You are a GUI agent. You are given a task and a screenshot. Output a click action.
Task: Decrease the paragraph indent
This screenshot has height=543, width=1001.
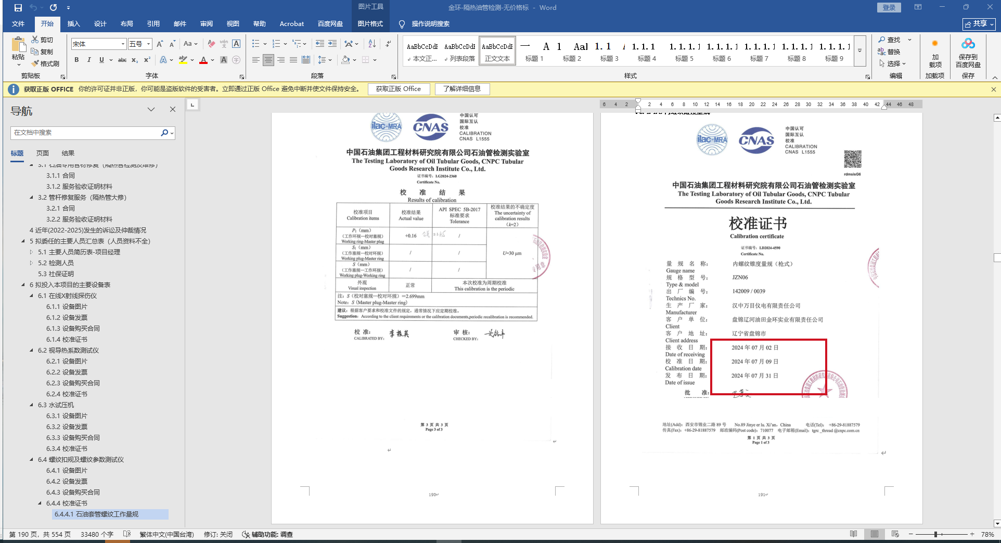click(x=320, y=44)
